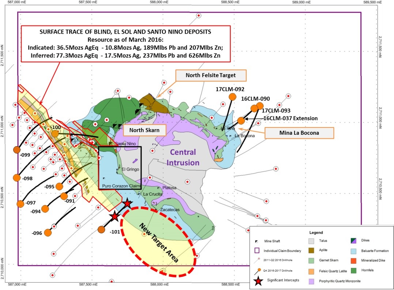Click the Puro Corazon Claim label
This screenshot has width=394, height=290.
122,186
